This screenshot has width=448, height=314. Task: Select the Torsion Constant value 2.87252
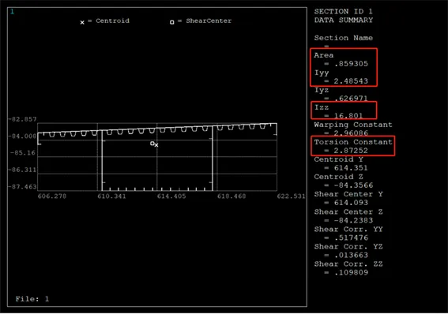pyautogui.click(x=351, y=151)
